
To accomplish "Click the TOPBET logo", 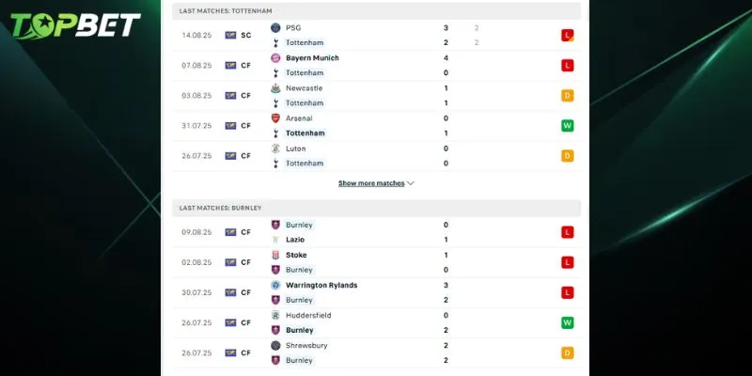I will 77,25.
